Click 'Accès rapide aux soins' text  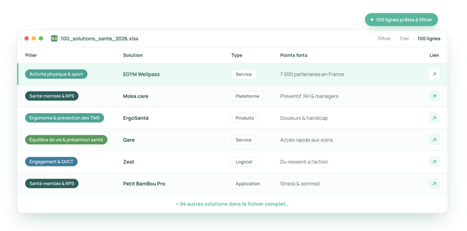[306, 140]
